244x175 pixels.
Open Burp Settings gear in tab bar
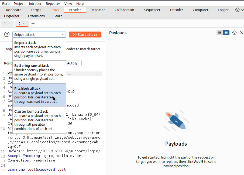pos(237,10)
